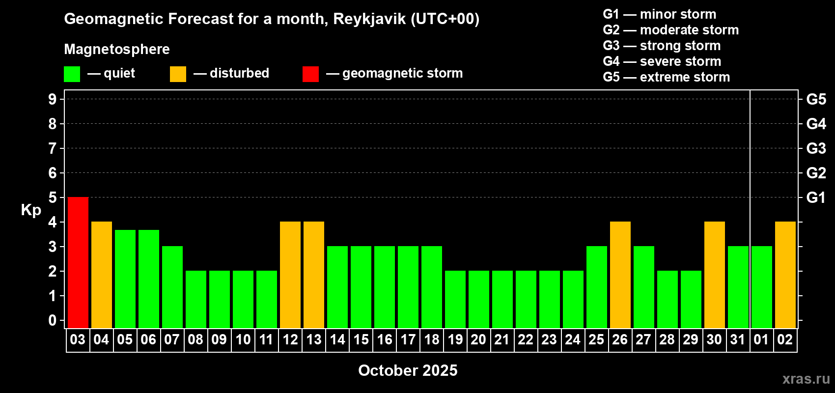Screen dimensions: 835x393
Task: Click the Geomagnetic Forecast title
Action: pos(272,19)
